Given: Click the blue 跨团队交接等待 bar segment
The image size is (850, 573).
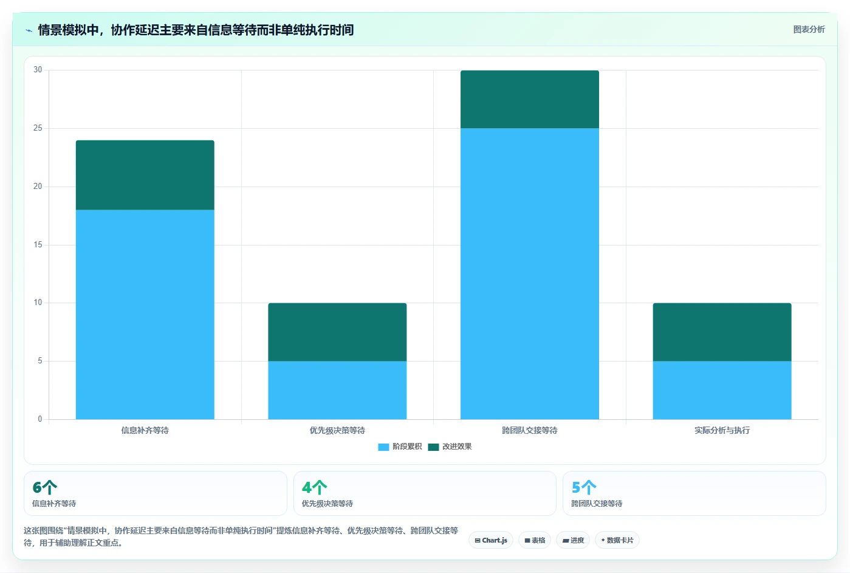Looking at the screenshot, I should click(x=530, y=273).
